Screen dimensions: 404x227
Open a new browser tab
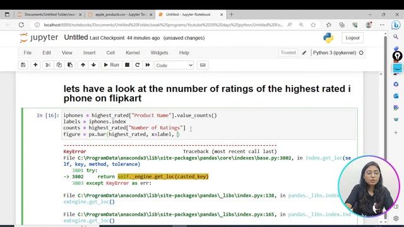pyautogui.click(x=231, y=15)
